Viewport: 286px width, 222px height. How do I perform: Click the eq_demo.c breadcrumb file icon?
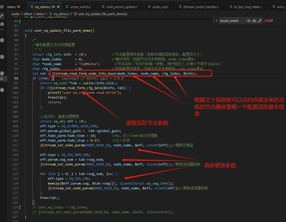tap(51, 14)
